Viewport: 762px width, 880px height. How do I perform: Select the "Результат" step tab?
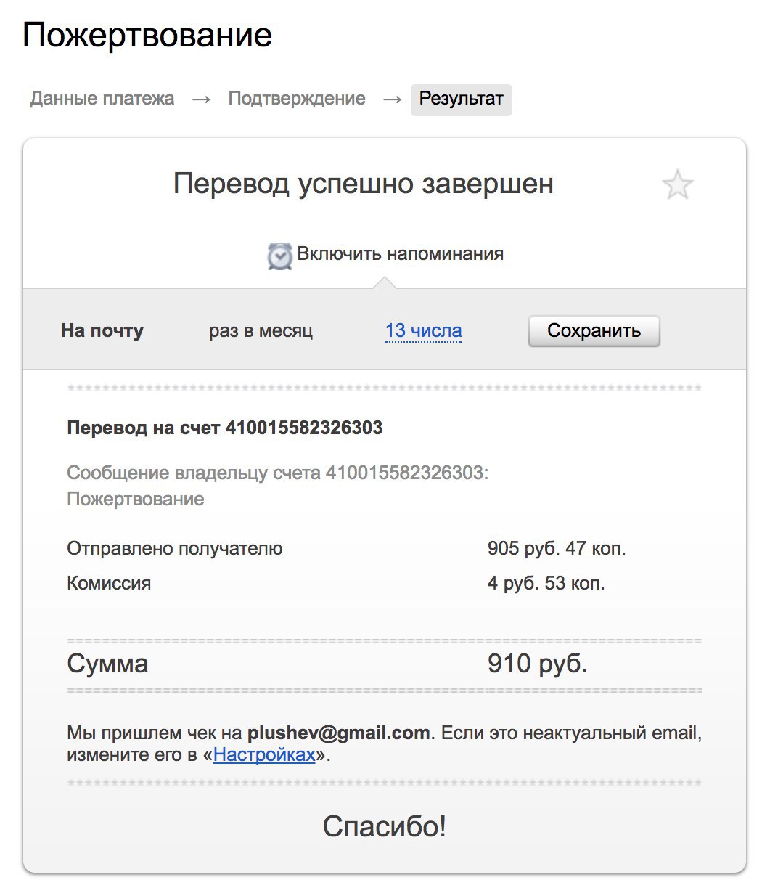(461, 99)
